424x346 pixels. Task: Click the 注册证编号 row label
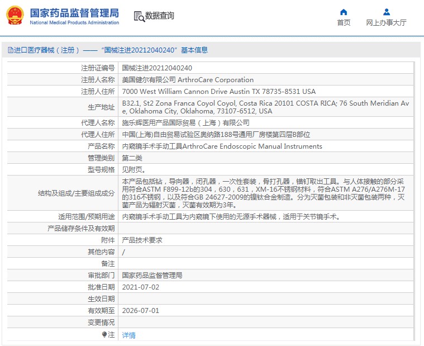(98, 68)
